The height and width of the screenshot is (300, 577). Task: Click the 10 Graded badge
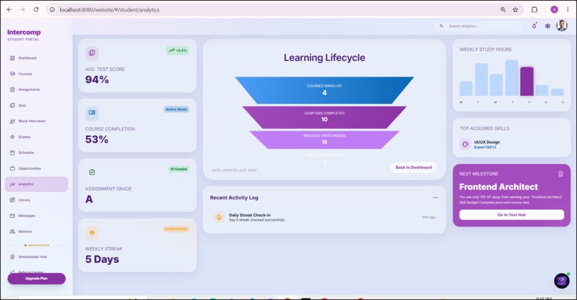[178, 169]
